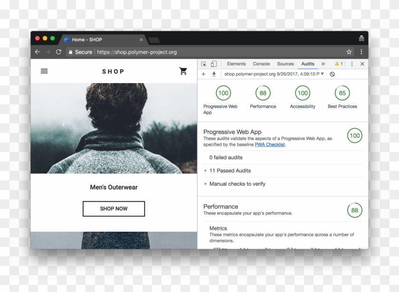Click the address bar URL
The image size is (399, 292).
[x=137, y=52]
